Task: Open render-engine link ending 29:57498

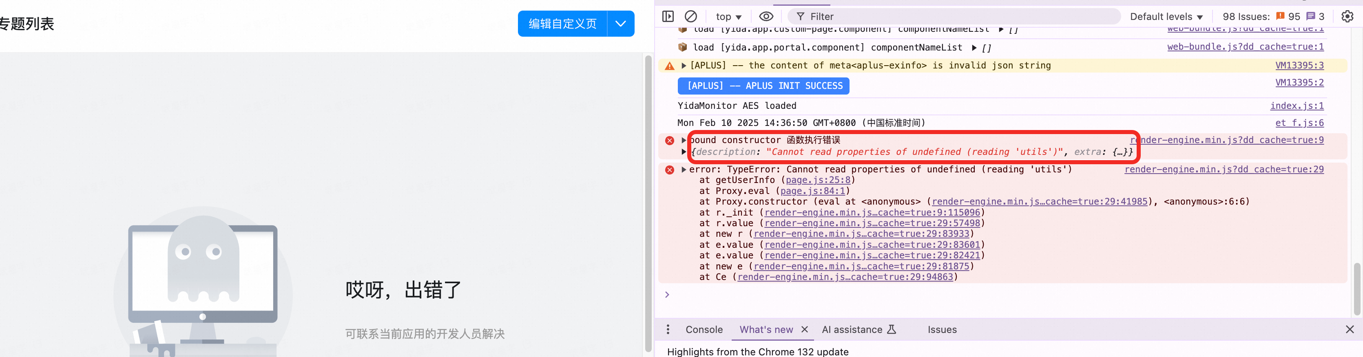Action: 872,223
